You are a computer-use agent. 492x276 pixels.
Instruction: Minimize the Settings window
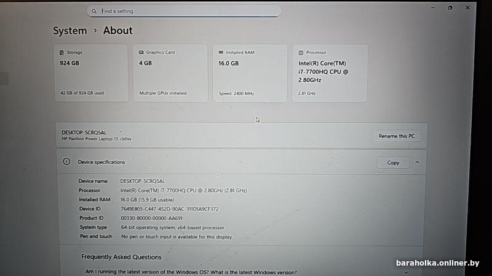(x=433, y=8)
